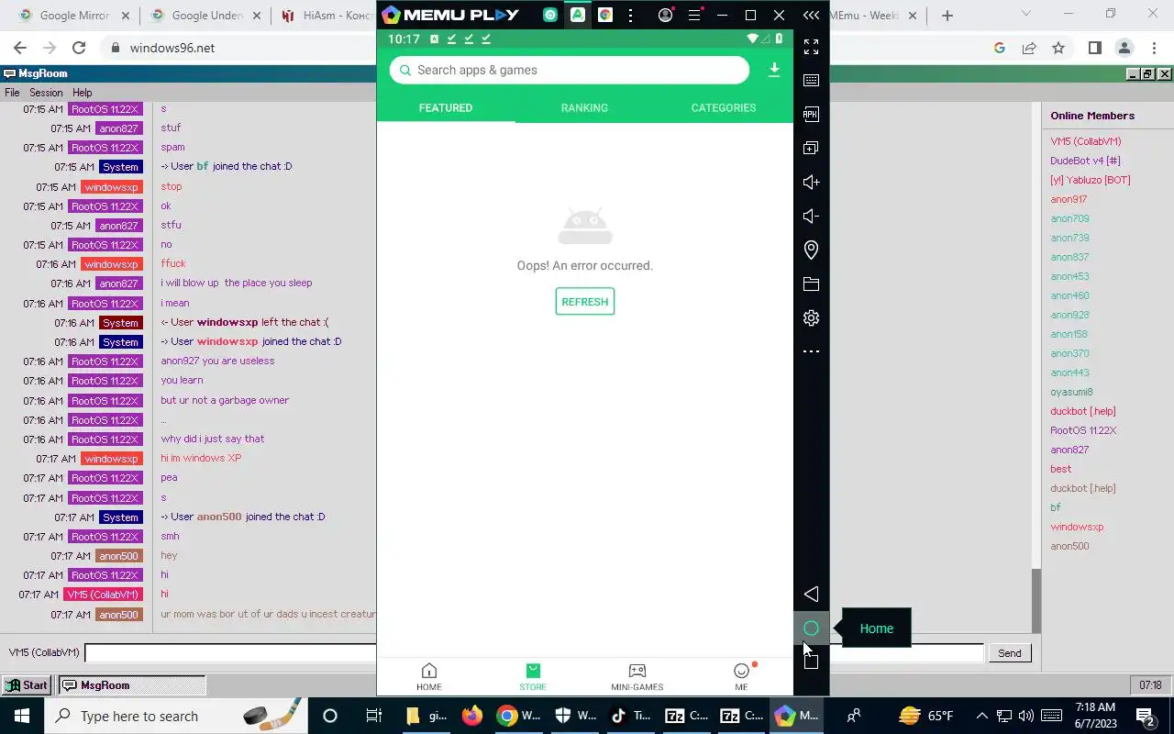The width and height of the screenshot is (1174, 734).
Task: Open Firefox from the Windows taskbar
Action: click(471, 716)
